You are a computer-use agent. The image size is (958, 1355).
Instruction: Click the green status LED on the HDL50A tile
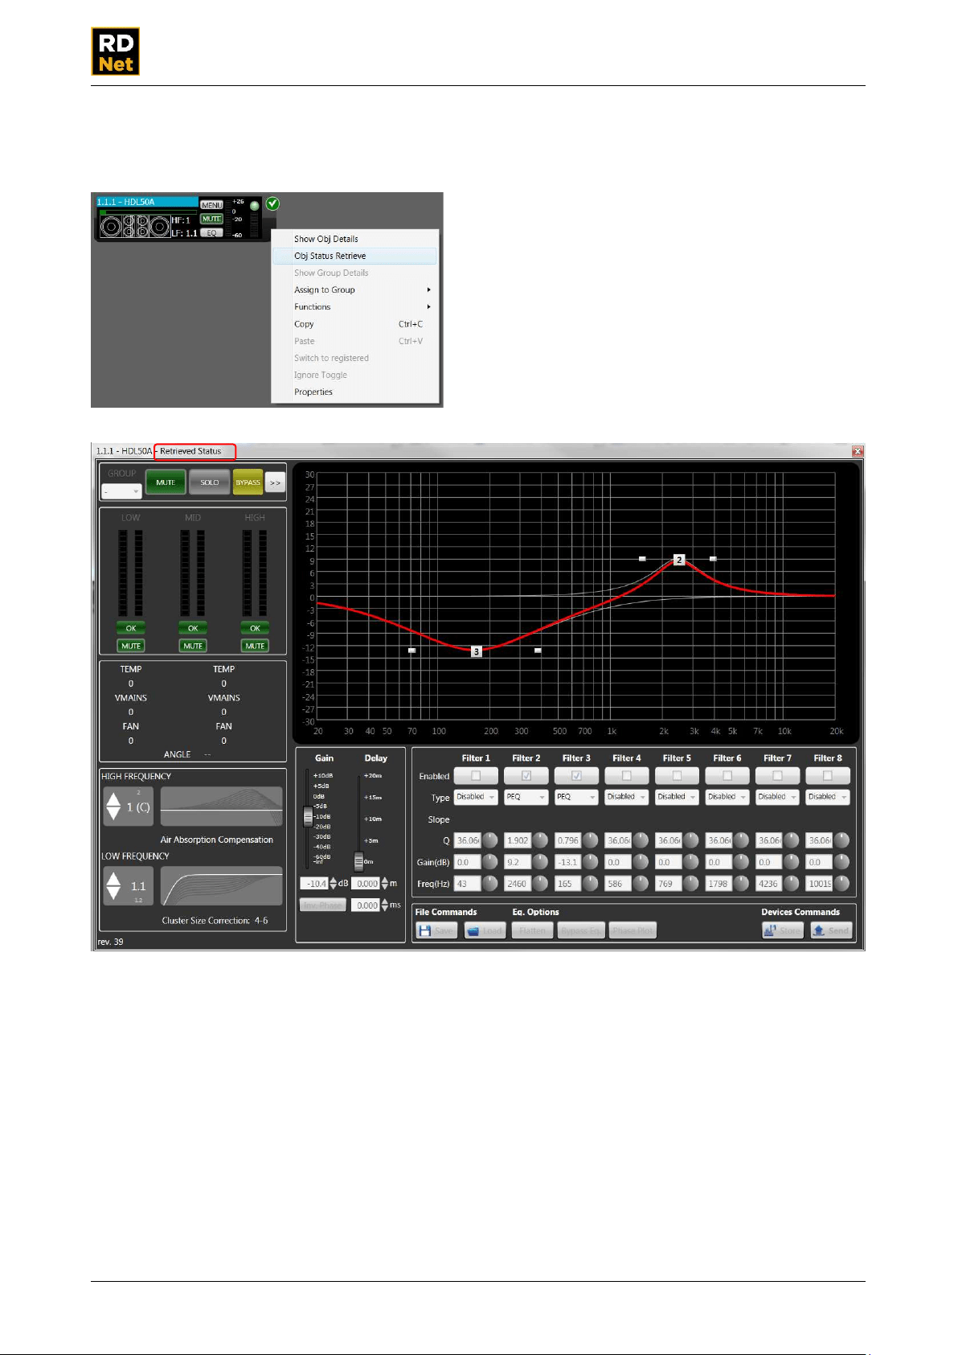[x=255, y=206]
